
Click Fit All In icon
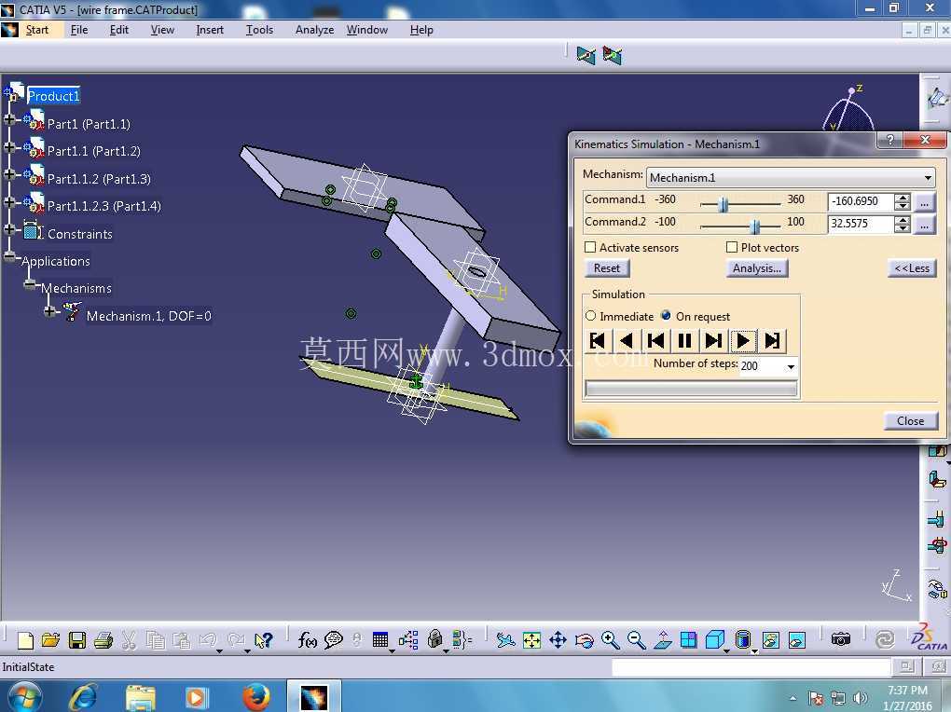pyautogui.click(x=531, y=640)
